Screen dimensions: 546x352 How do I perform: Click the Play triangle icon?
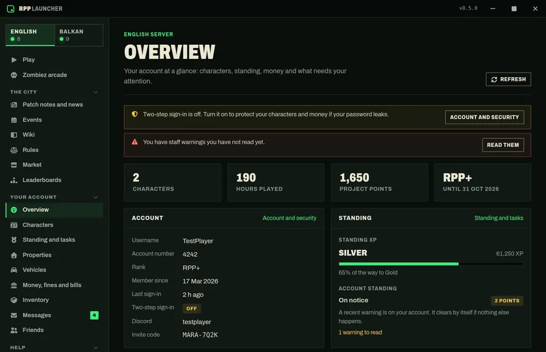click(x=14, y=59)
